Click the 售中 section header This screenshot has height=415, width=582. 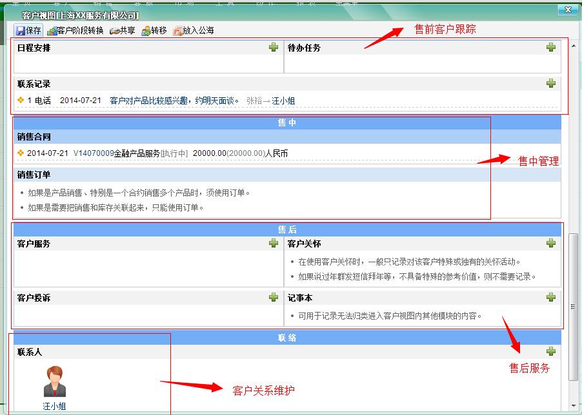coord(287,122)
